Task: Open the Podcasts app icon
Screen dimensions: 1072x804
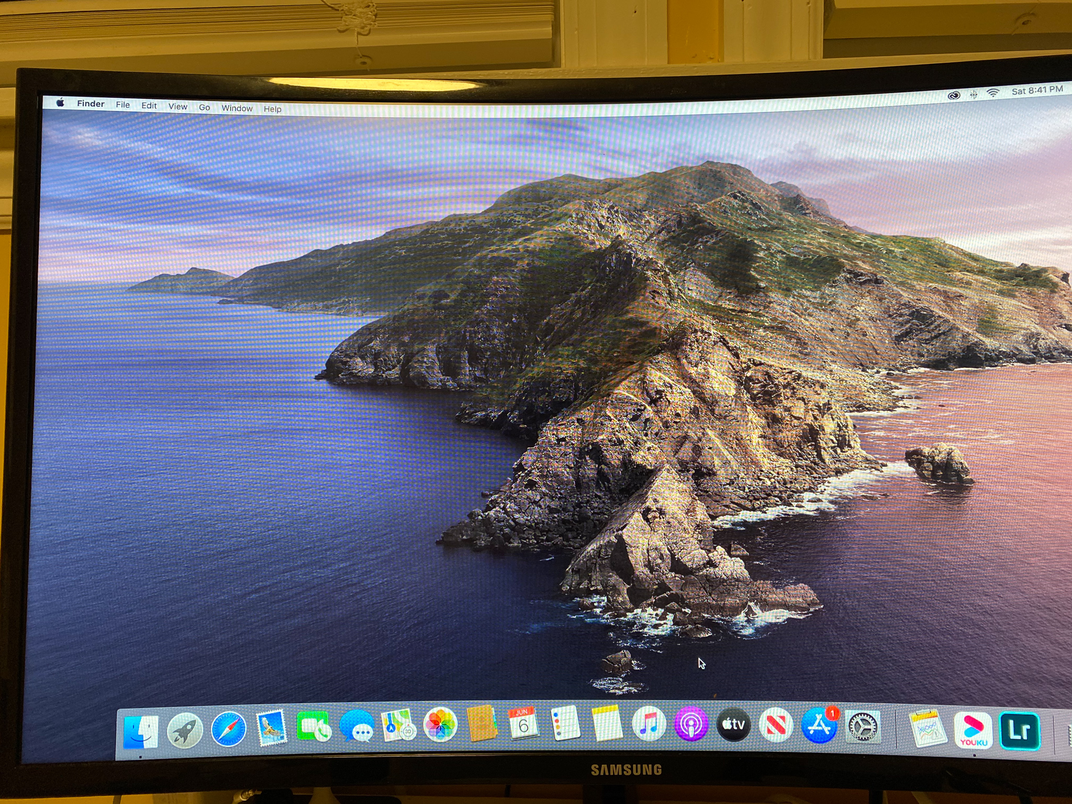Action: [691, 724]
